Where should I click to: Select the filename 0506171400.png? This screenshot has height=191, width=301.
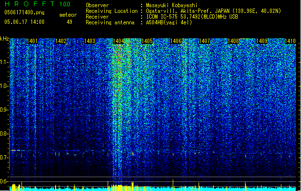point(24,12)
